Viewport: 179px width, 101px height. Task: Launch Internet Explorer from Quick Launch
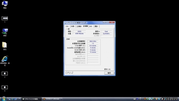(x=13, y=99)
